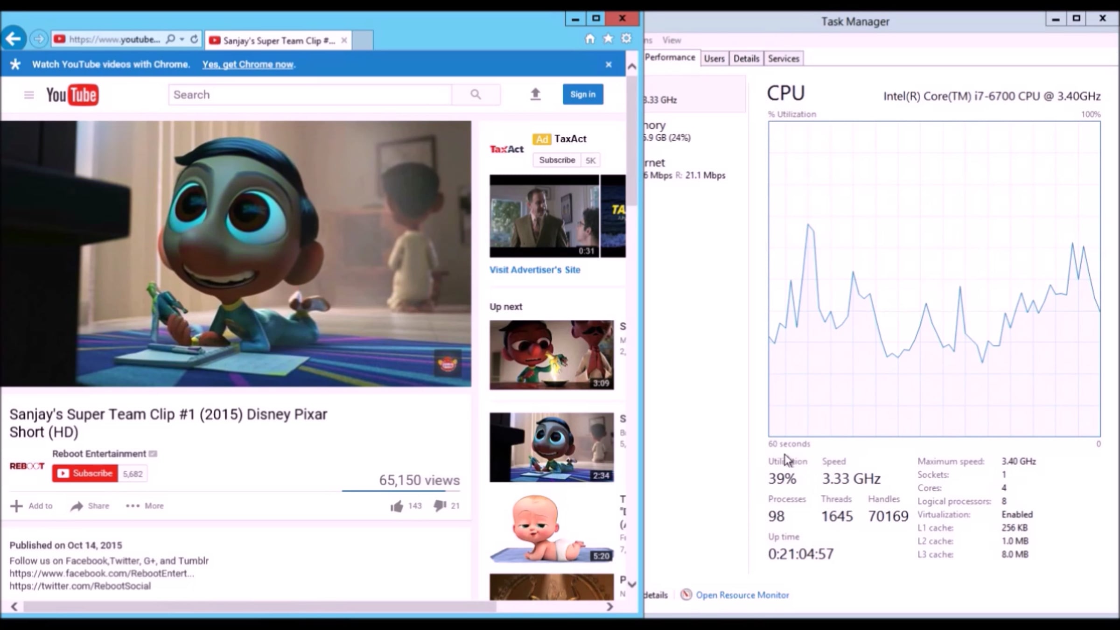The image size is (1120, 630).
Task: Click the thumbs up like icon
Action: pyautogui.click(x=397, y=506)
